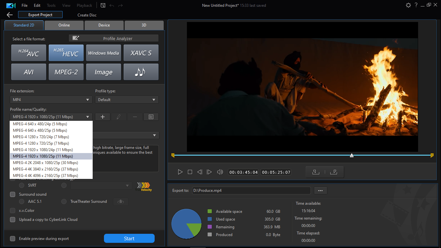Click the back arrow icon
Screen dimensions: 441x248
pos(10,15)
